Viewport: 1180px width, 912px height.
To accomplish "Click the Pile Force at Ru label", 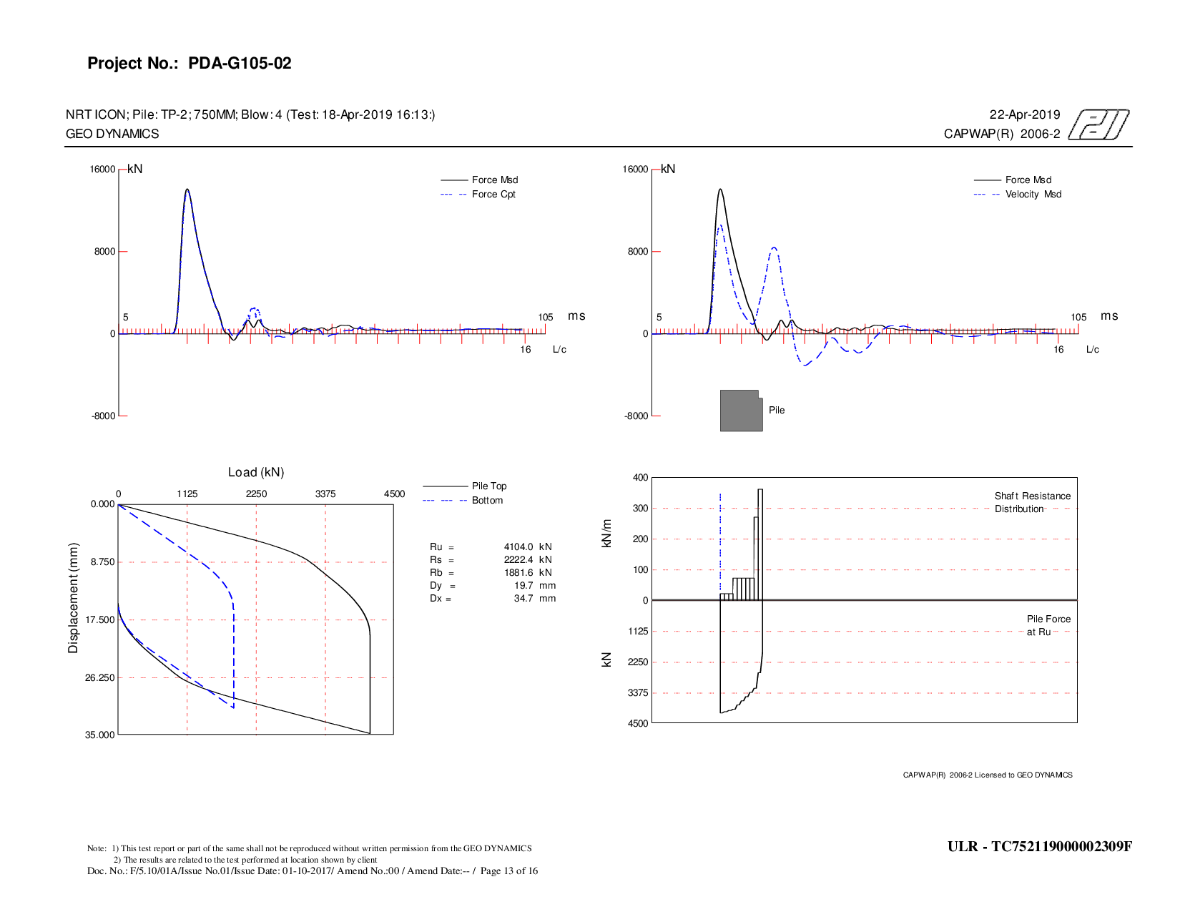I will 1048,626.
